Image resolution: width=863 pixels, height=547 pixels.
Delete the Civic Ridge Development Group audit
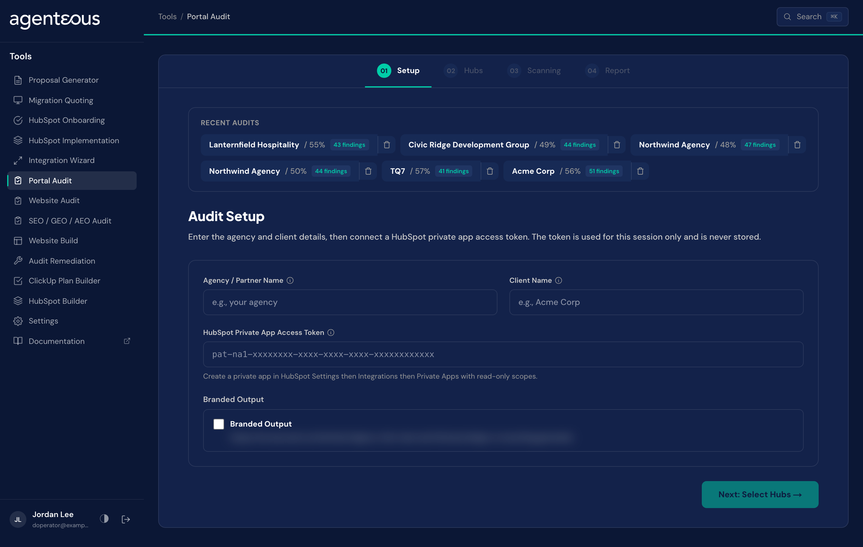pos(617,145)
